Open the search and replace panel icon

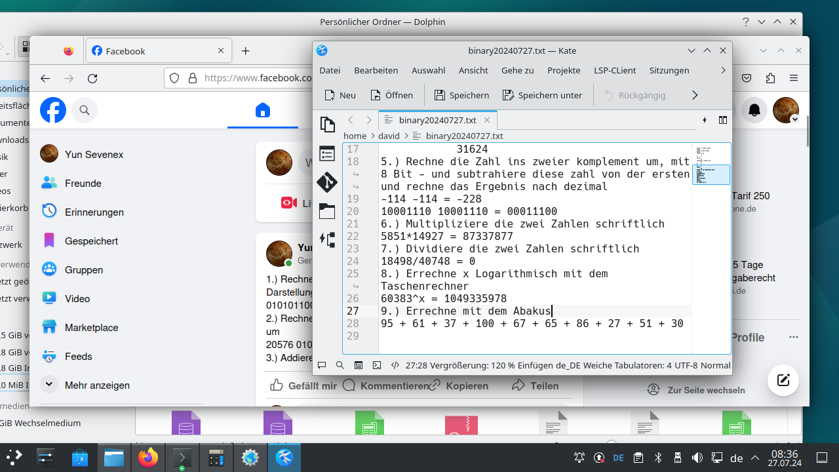click(x=340, y=365)
